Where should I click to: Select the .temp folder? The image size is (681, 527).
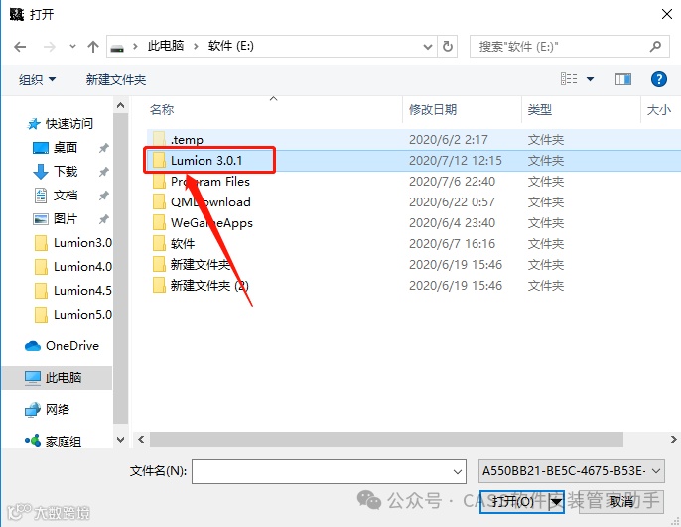tap(413, 139)
